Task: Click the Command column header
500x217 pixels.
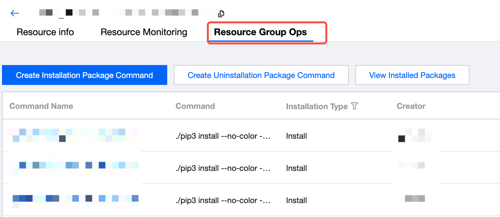Action: (x=195, y=106)
